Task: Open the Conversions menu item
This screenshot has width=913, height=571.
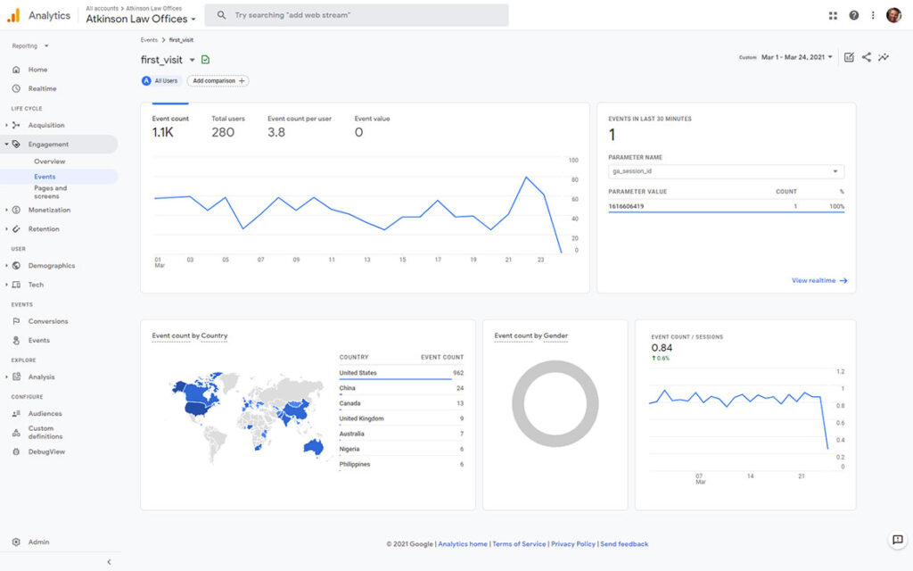Action: [x=48, y=321]
